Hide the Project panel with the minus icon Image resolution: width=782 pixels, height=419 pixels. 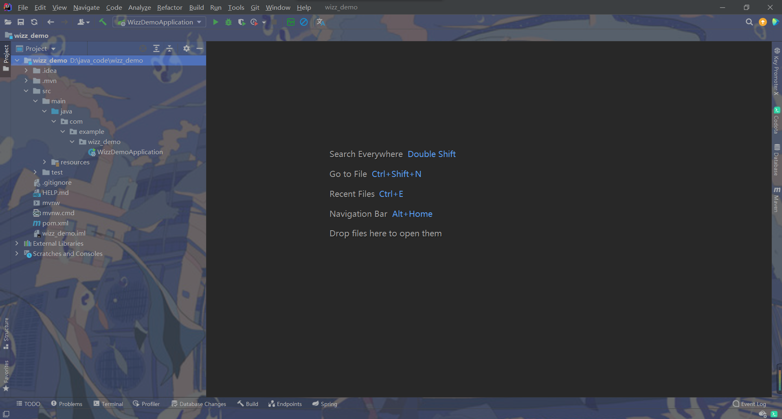tap(200, 48)
